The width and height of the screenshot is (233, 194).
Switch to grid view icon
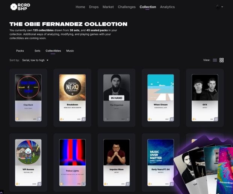(221, 60)
